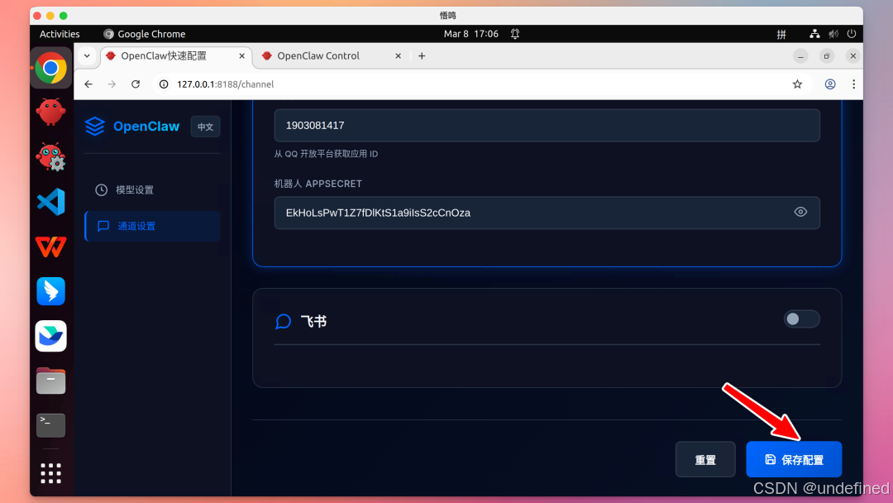Click the address bar URL
893x503 pixels.
[226, 84]
